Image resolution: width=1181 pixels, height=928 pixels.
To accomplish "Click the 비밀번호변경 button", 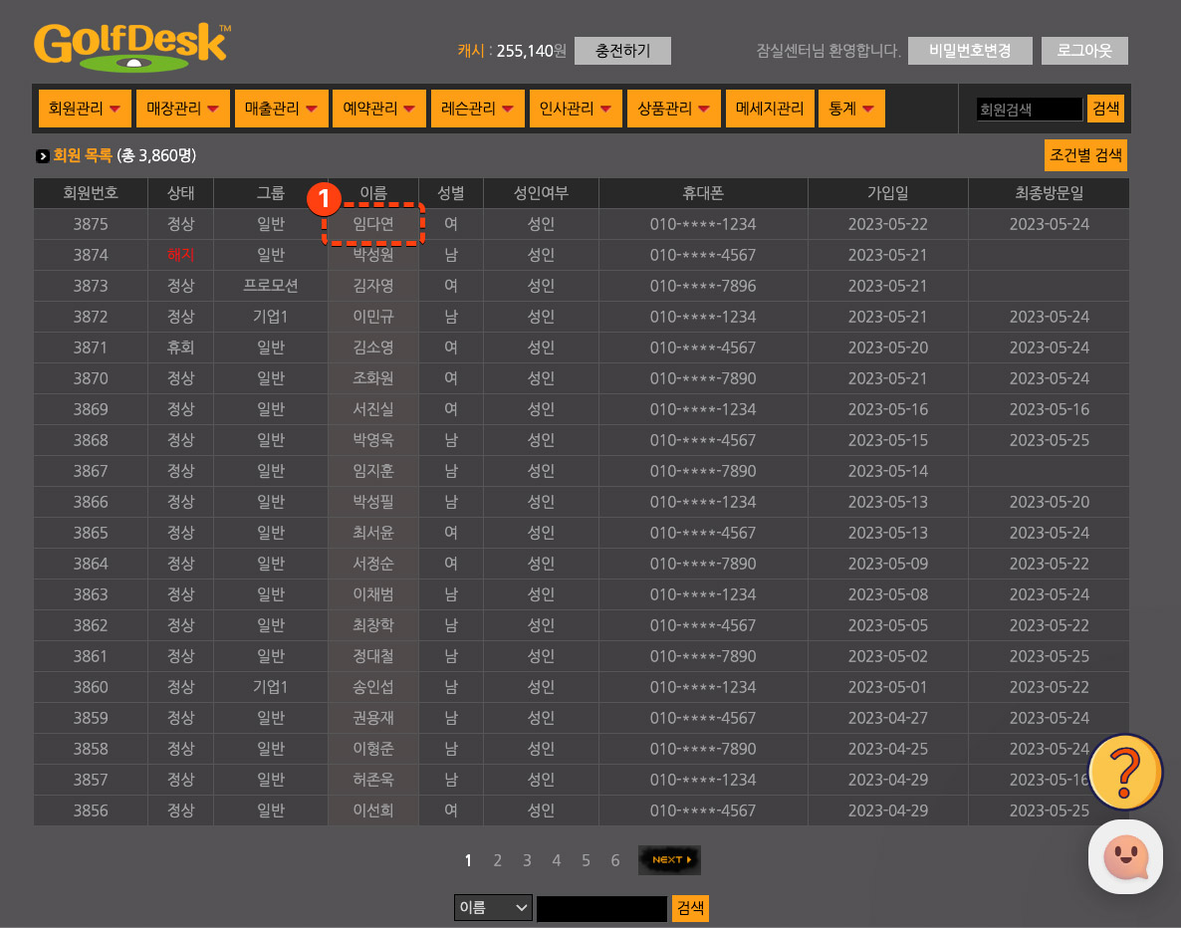I will (x=969, y=51).
